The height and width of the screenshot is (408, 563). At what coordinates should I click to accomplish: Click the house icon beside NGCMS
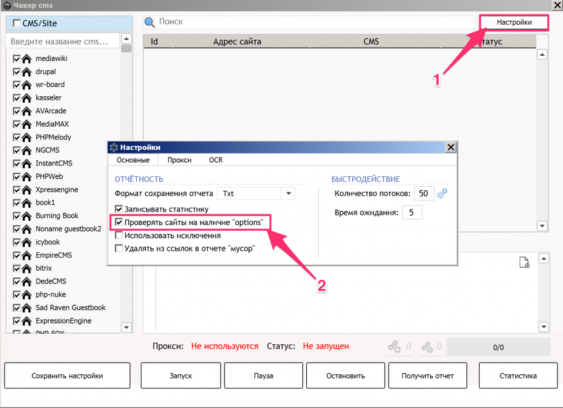[x=26, y=150]
